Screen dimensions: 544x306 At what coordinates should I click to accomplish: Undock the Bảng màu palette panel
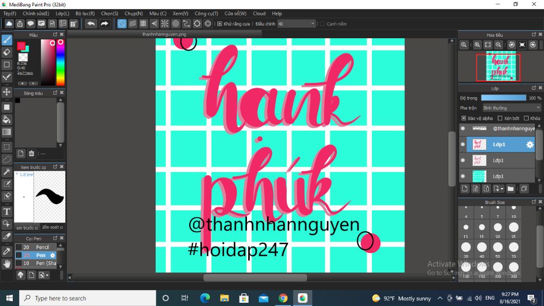(55, 92)
